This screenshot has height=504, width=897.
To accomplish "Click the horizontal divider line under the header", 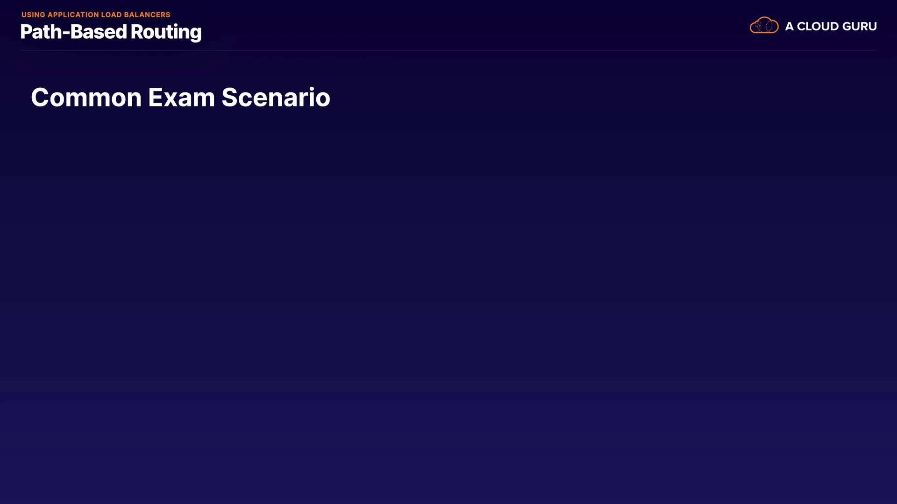I will pos(448,50).
